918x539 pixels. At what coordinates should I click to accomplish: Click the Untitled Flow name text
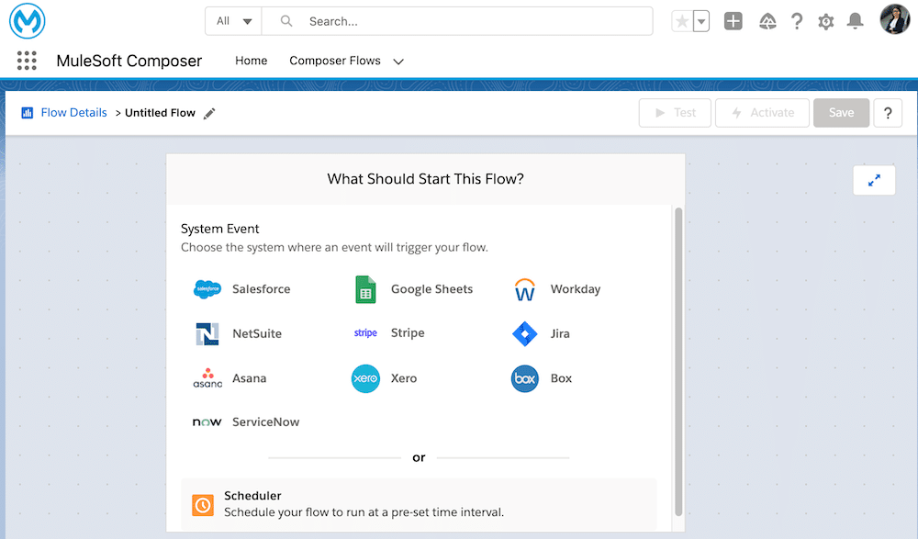[160, 113]
